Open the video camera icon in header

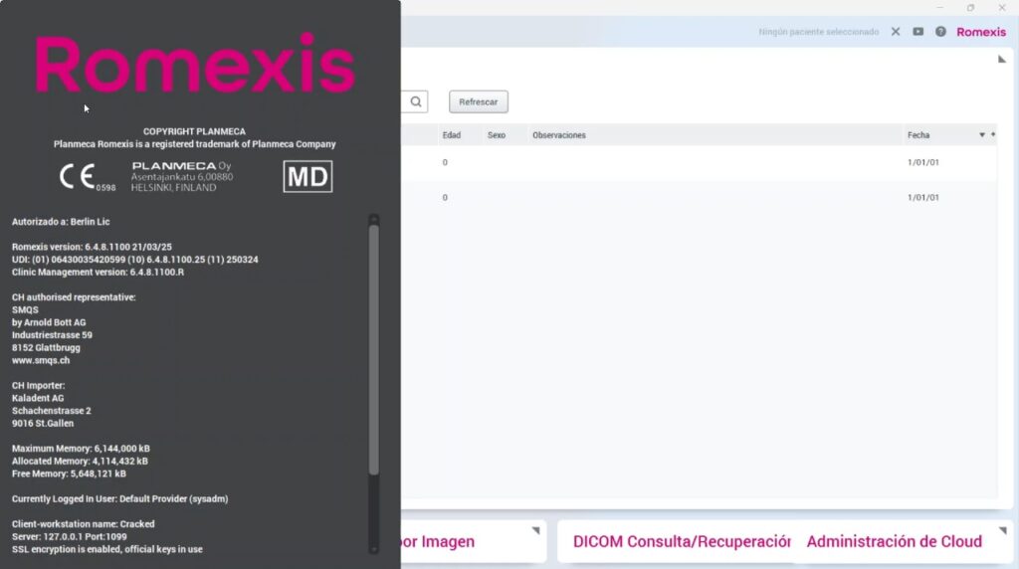pyautogui.click(x=918, y=31)
